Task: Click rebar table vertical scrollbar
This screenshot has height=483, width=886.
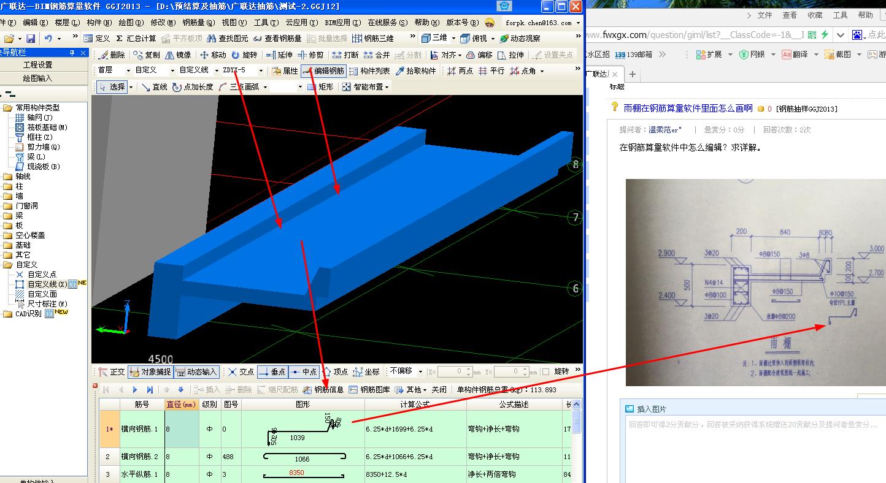Action: [576, 440]
